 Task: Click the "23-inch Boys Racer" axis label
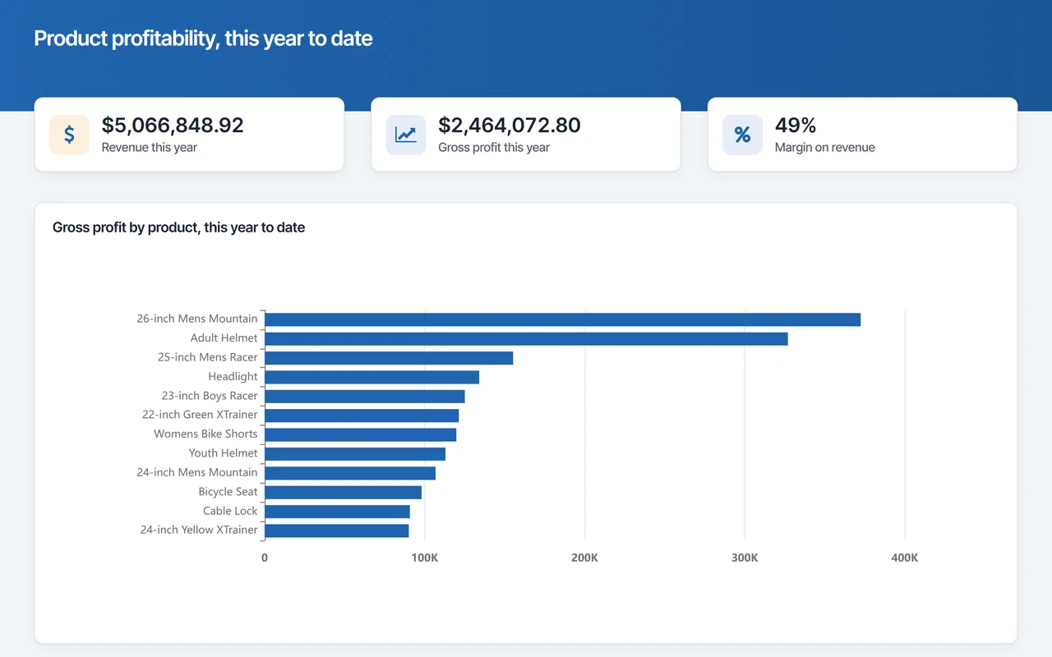210,396
